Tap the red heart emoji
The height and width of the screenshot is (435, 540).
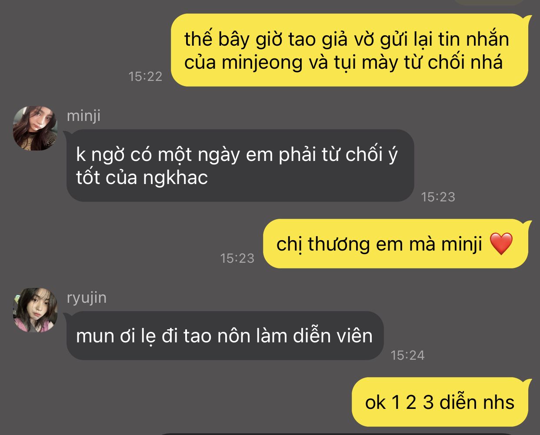click(501, 244)
